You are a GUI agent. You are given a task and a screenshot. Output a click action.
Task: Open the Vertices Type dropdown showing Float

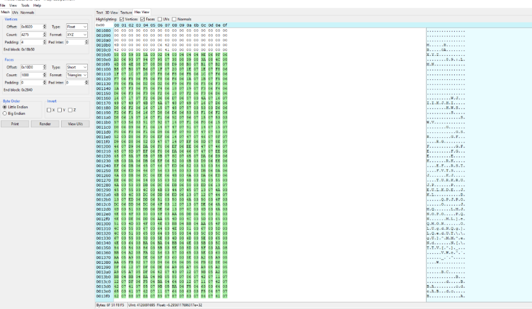pyautogui.click(x=77, y=27)
